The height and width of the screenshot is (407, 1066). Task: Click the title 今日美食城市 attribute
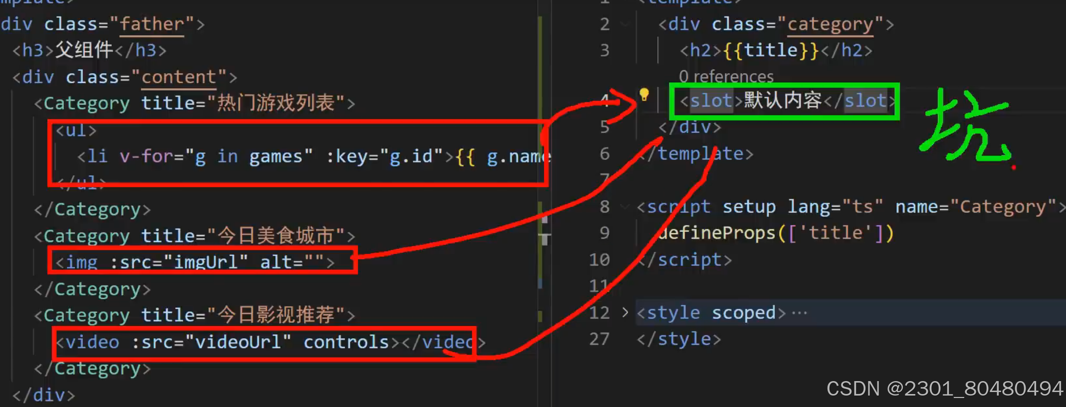242,236
